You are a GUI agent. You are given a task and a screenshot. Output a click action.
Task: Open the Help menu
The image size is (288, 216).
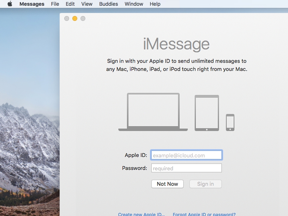155,4
